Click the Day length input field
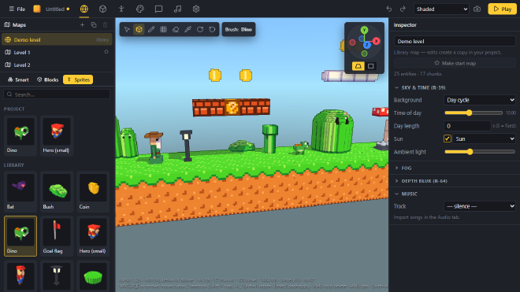The width and height of the screenshot is (520, 292). click(x=467, y=126)
